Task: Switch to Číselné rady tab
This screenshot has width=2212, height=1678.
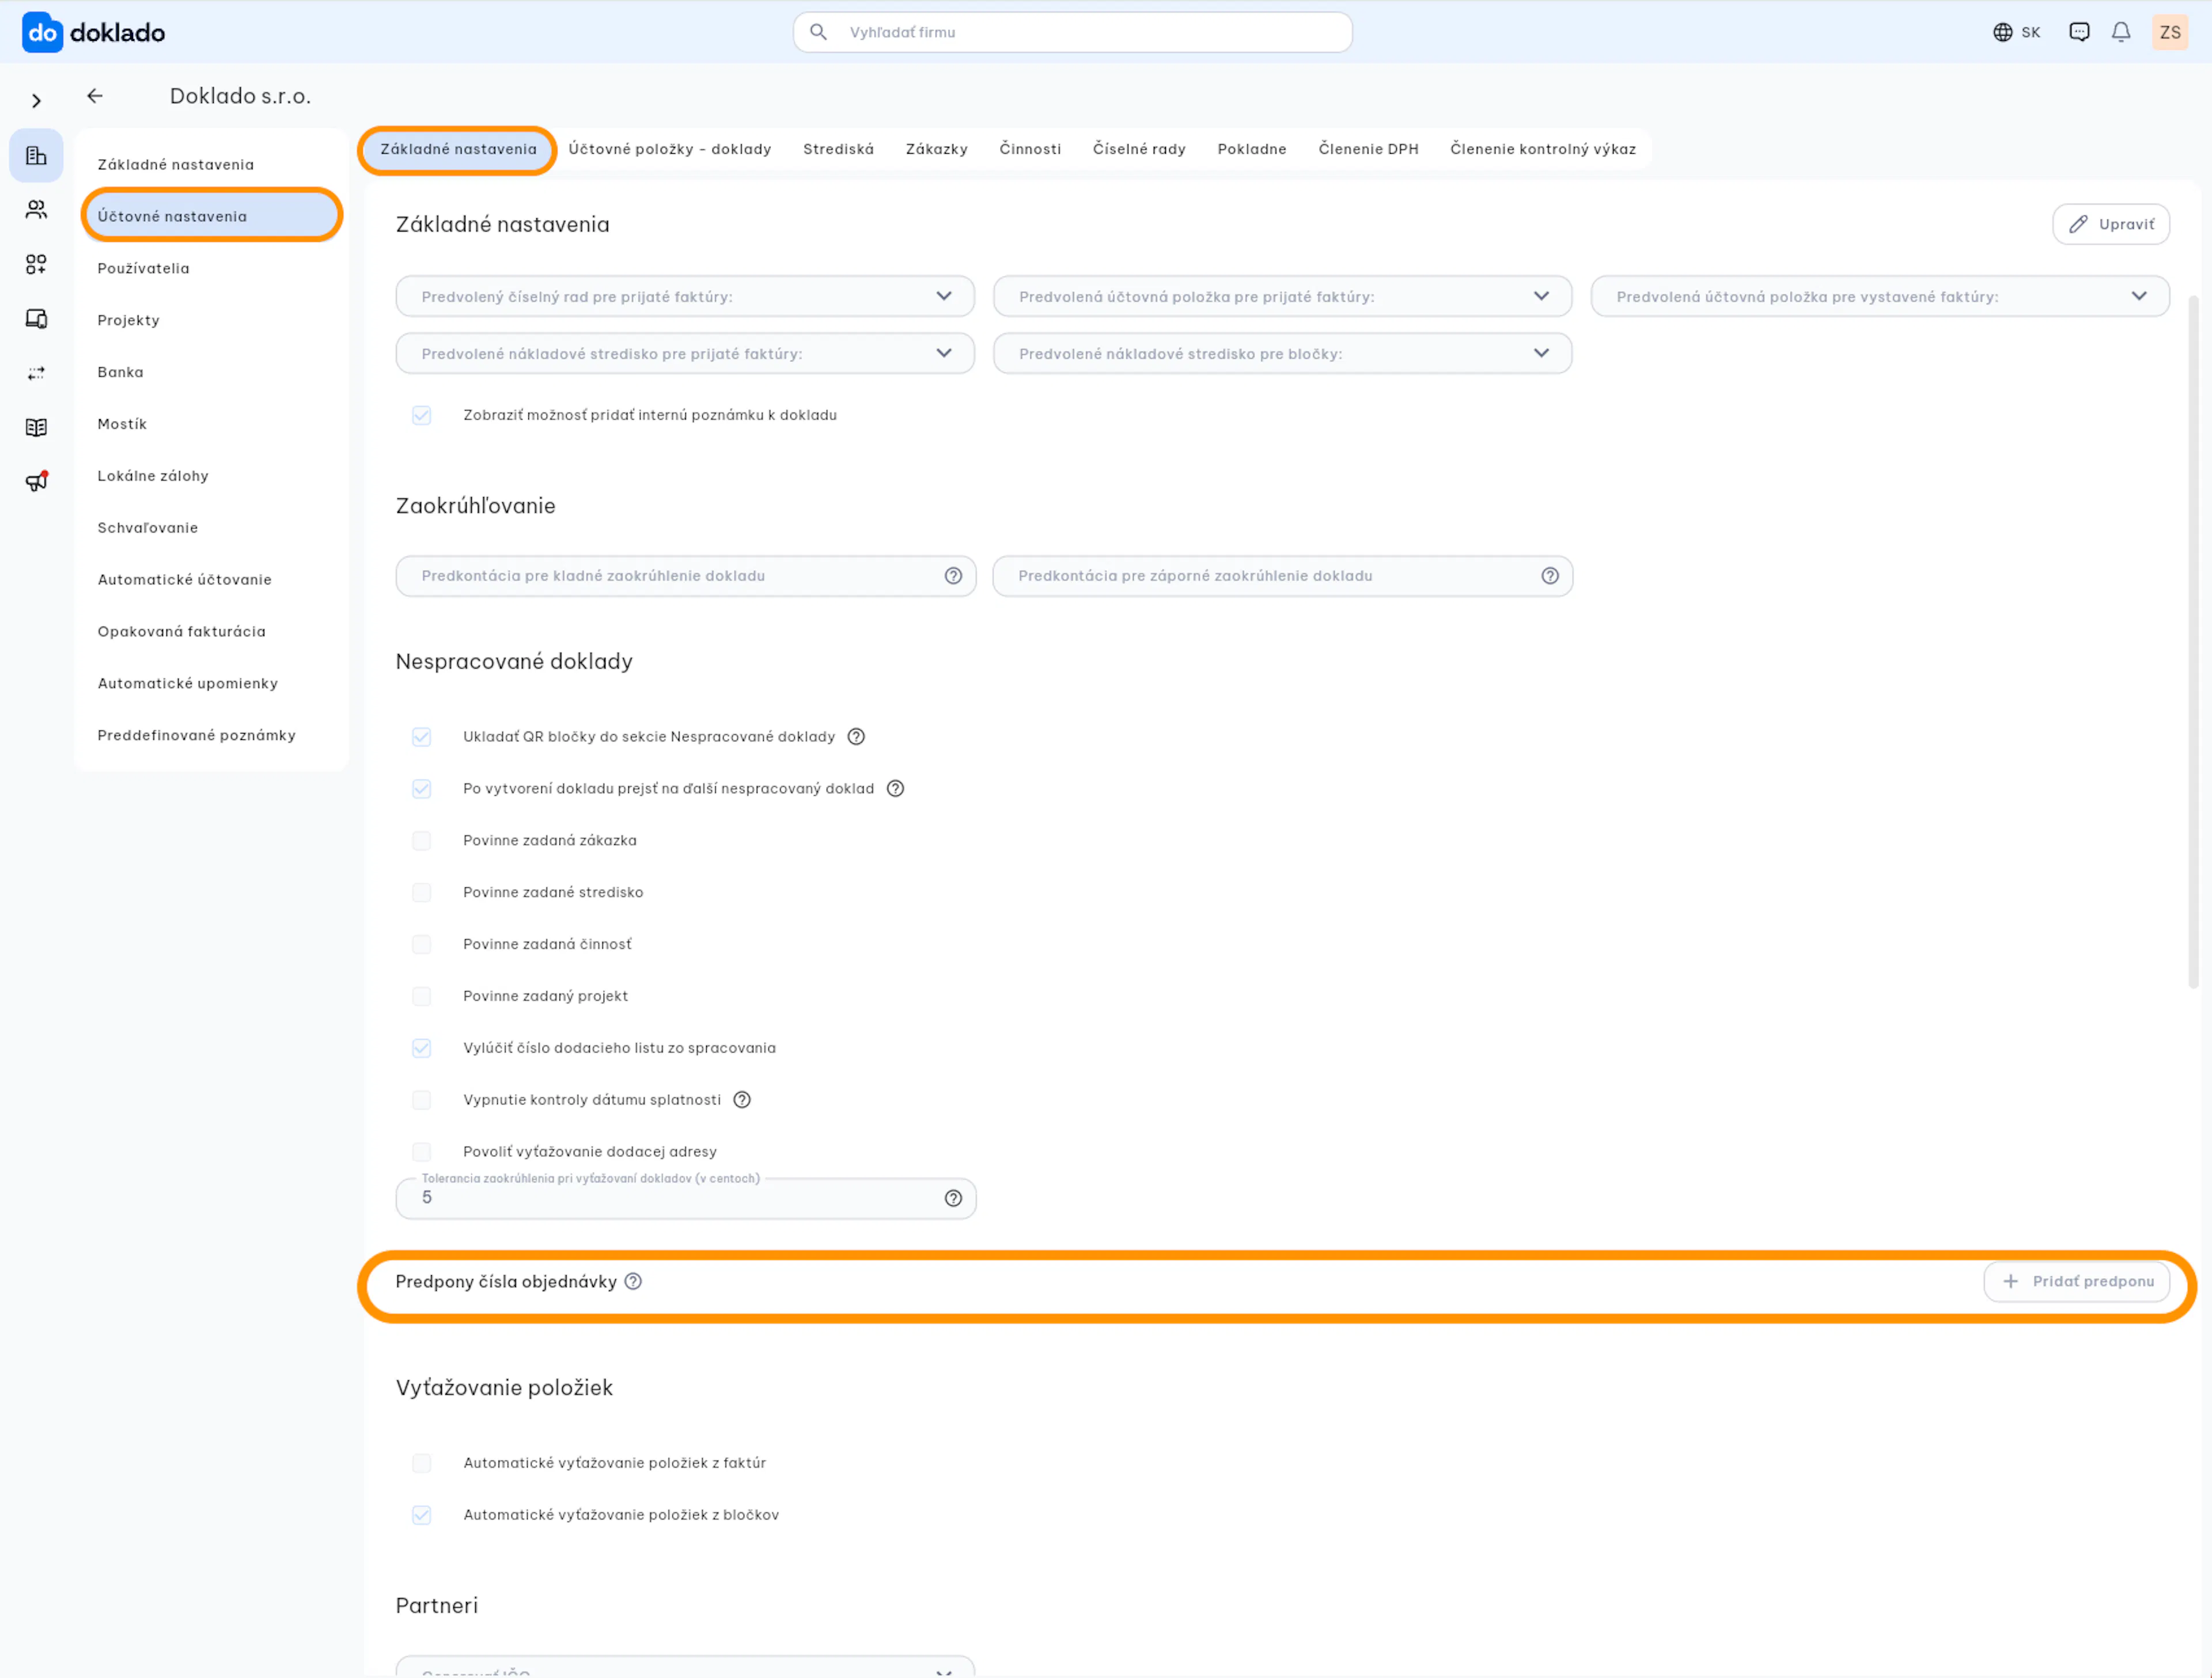Action: tap(1139, 149)
